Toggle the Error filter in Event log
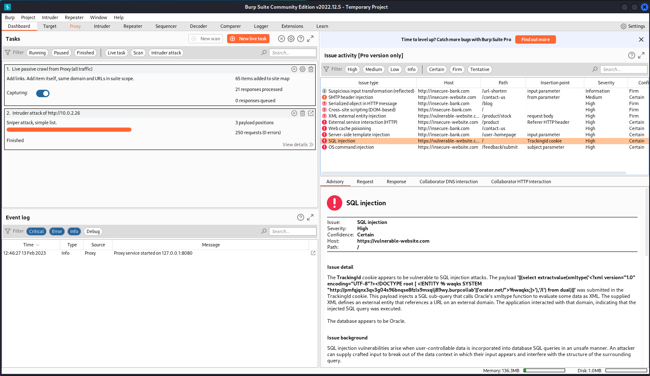This screenshot has height=376, width=650. tap(57, 231)
